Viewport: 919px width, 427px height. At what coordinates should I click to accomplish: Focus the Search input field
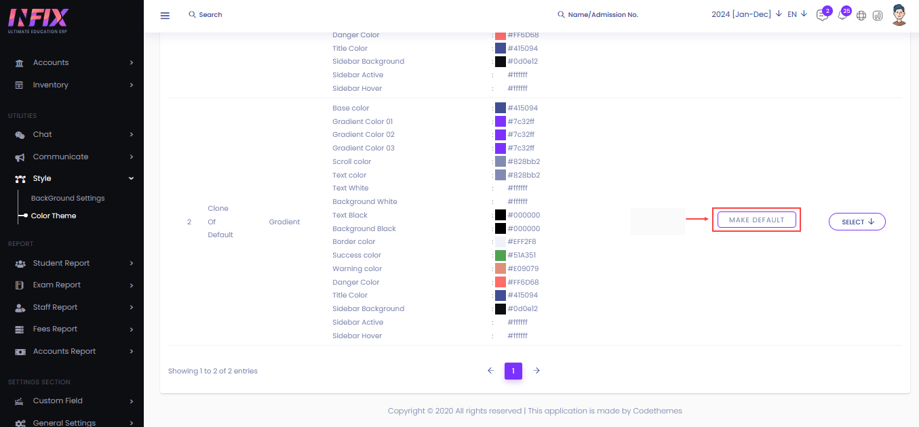(210, 14)
